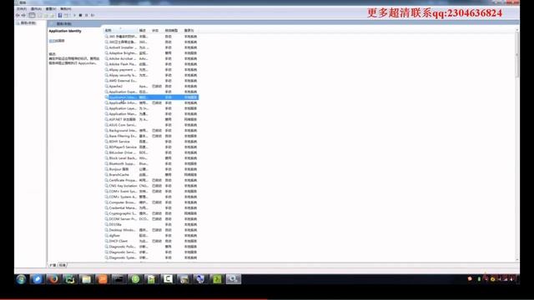Open the 查看(V) menu
This screenshot has width=534, height=300.
click(51, 9)
